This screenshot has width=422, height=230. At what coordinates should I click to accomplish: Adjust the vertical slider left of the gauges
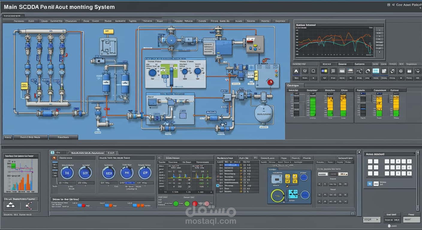[55, 174]
